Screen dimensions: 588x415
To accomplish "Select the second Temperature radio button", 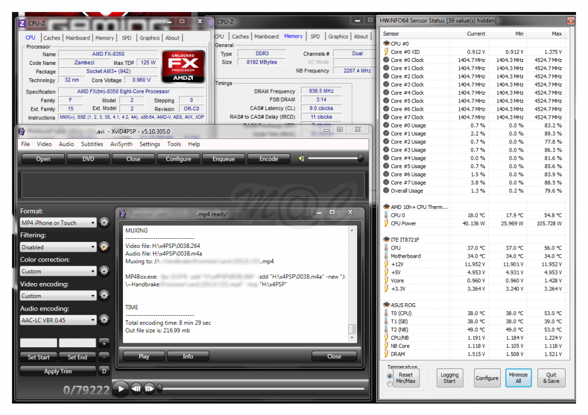I will (390, 383).
